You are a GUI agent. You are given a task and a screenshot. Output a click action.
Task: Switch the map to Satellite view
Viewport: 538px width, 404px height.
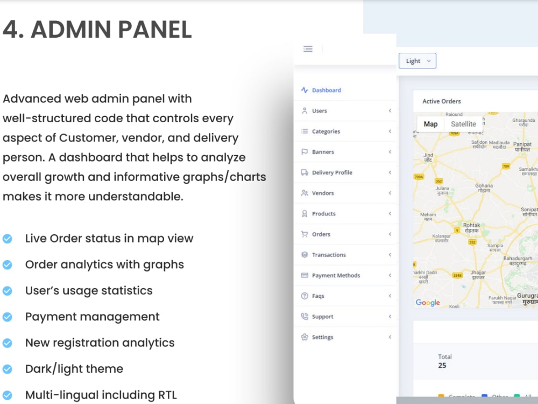463,123
